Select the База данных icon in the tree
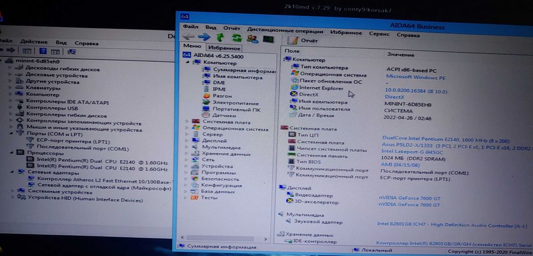The height and width of the screenshot is (256, 533). (x=195, y=192)
